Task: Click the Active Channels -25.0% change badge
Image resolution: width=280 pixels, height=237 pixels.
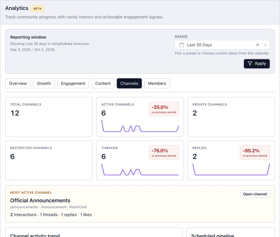Action: point(164,109)
